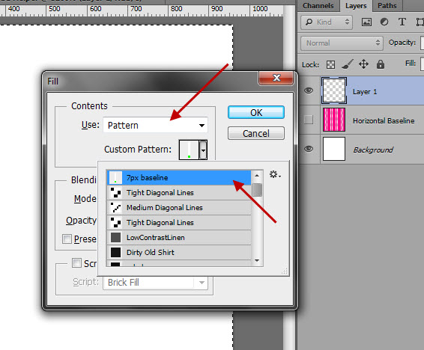Switch to the Channels tab
This screenshot has height=350, width=424.
(318, 6)
